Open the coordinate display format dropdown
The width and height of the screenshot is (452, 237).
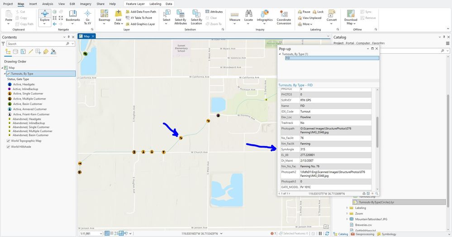tap(221, 233)
